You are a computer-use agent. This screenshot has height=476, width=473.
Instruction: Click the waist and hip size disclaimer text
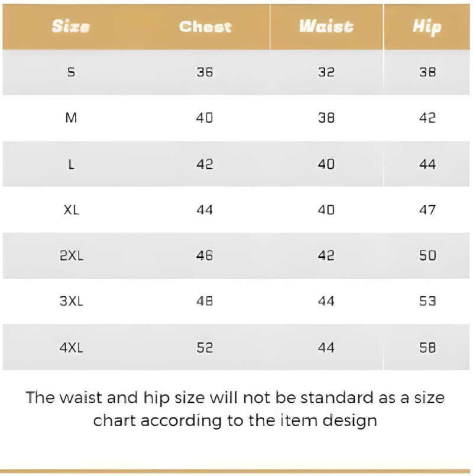coord(235,409)
